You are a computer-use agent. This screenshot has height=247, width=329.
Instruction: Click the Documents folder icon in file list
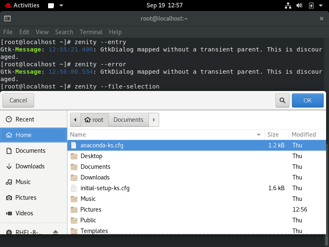tap(74, 167)
